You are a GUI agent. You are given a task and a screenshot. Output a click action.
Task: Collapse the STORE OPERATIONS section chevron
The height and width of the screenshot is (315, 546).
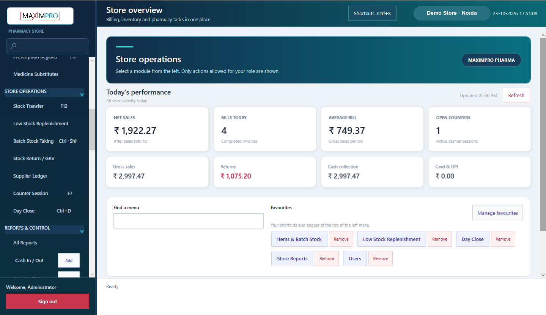(82, 94)
